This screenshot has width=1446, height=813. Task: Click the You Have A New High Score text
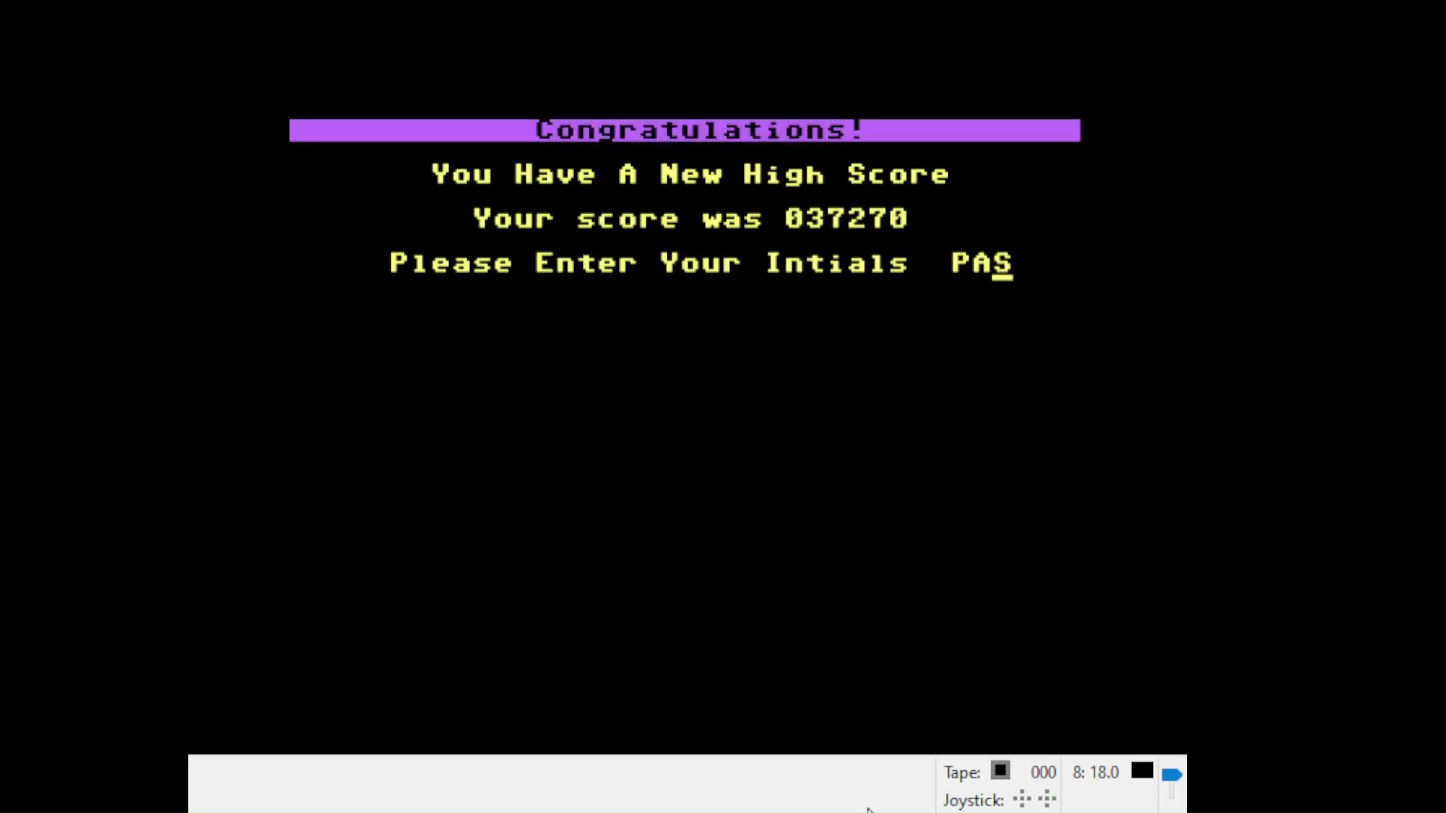tap(689, 175)
